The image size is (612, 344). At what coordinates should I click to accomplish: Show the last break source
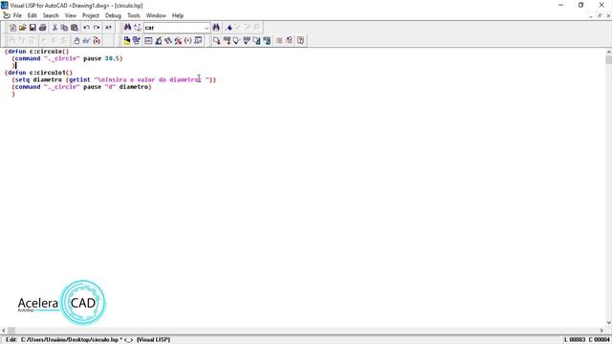tap(97, 40)
